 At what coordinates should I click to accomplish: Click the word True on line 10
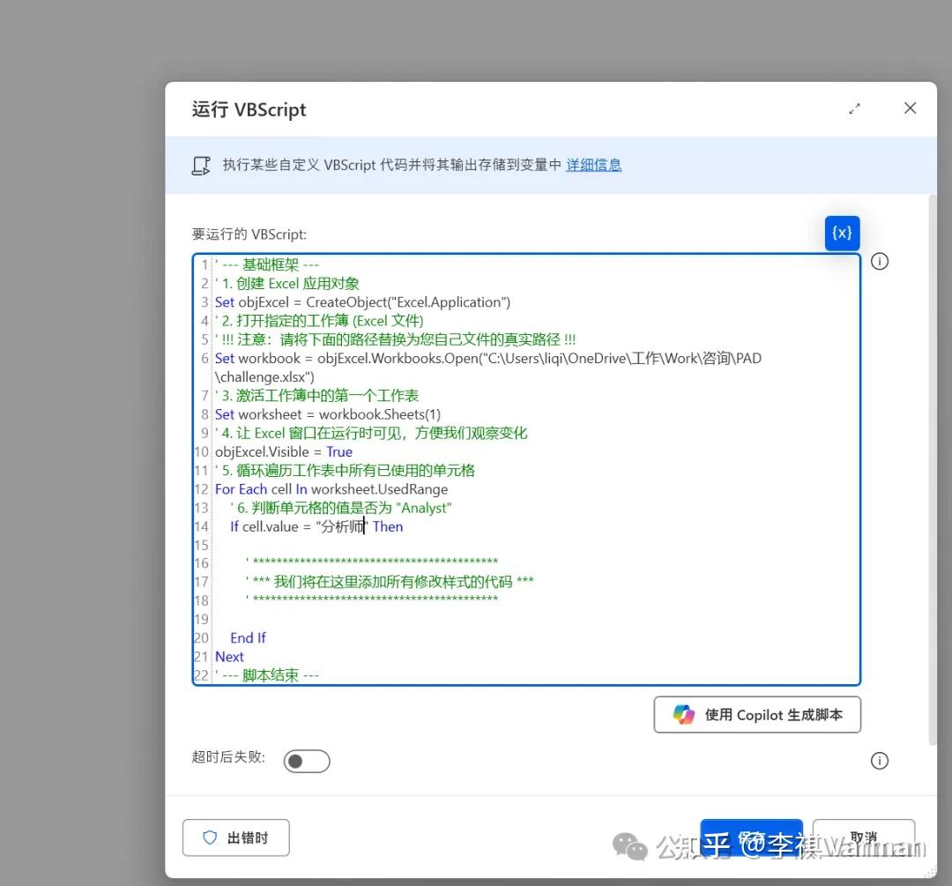(x=339, y=451)
